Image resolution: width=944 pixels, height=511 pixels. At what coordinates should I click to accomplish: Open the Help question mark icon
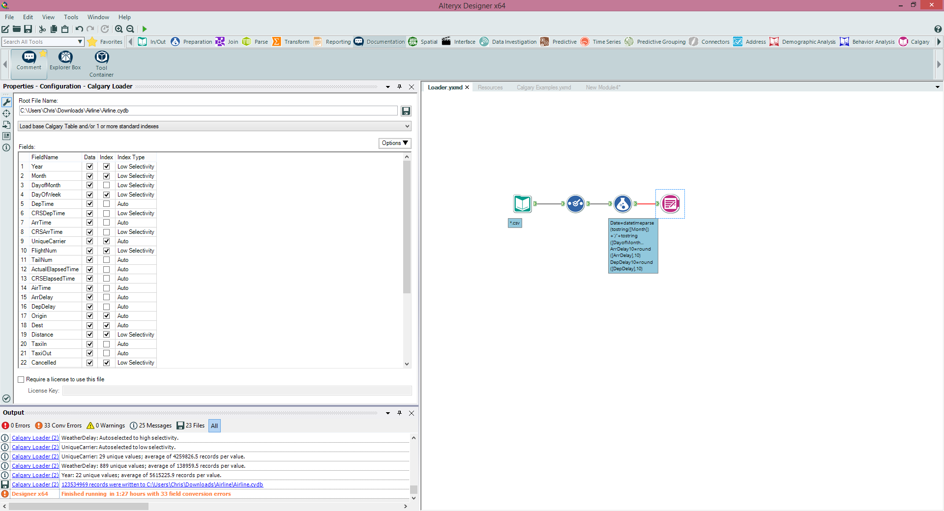coord(938,29)
